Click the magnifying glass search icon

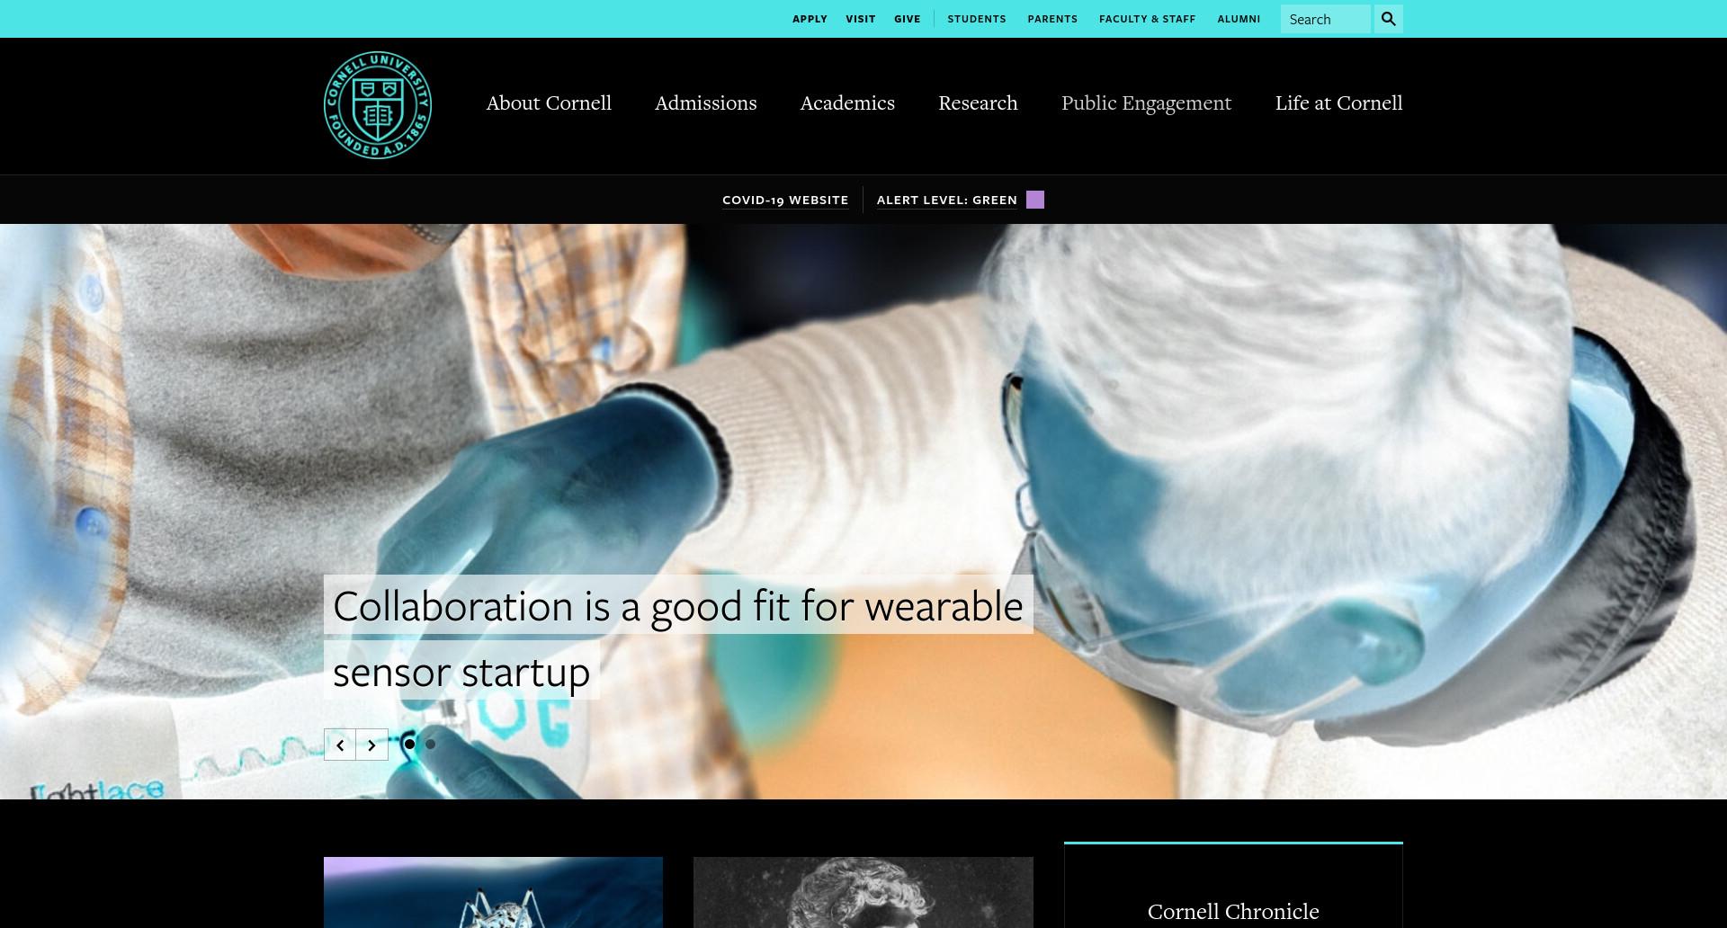click(1388, 19)
